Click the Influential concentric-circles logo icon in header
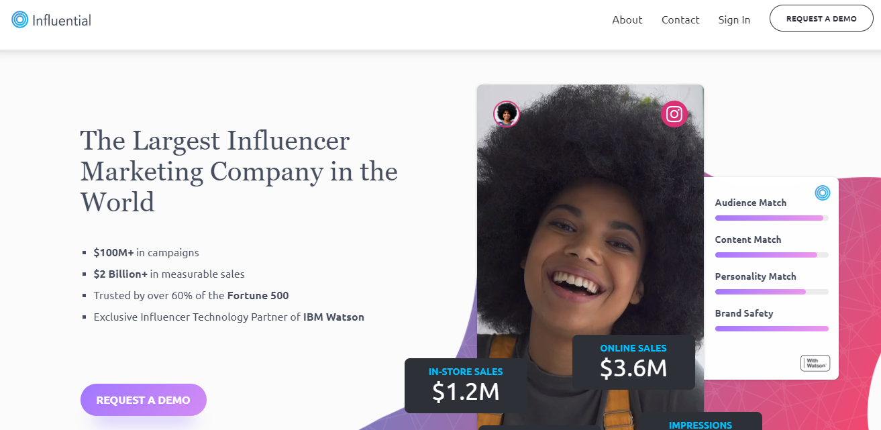 [x=20, y=19]
